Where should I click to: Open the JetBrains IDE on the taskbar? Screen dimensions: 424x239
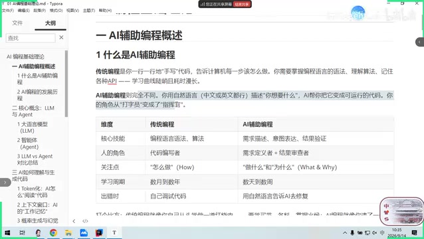tap(99, 232)
